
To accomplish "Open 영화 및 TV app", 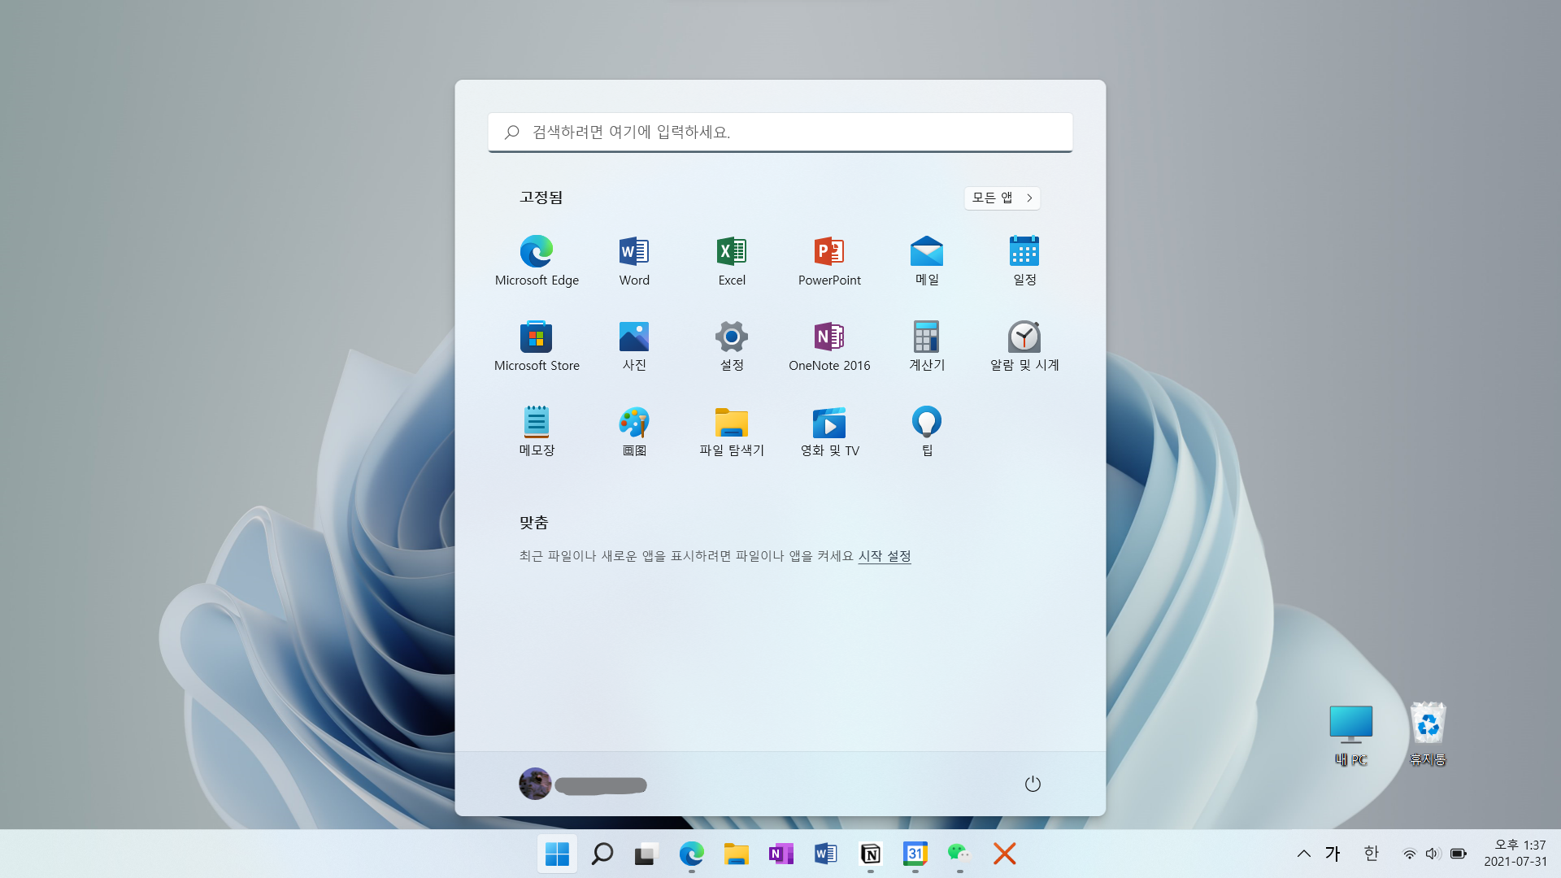I will point(829,431).
